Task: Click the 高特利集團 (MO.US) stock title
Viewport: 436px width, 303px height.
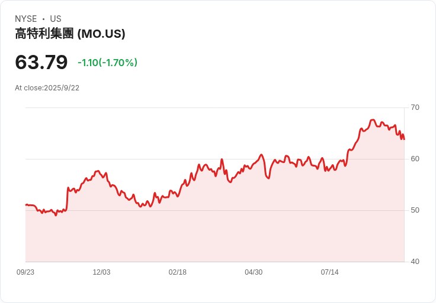Action: (70, 34)
